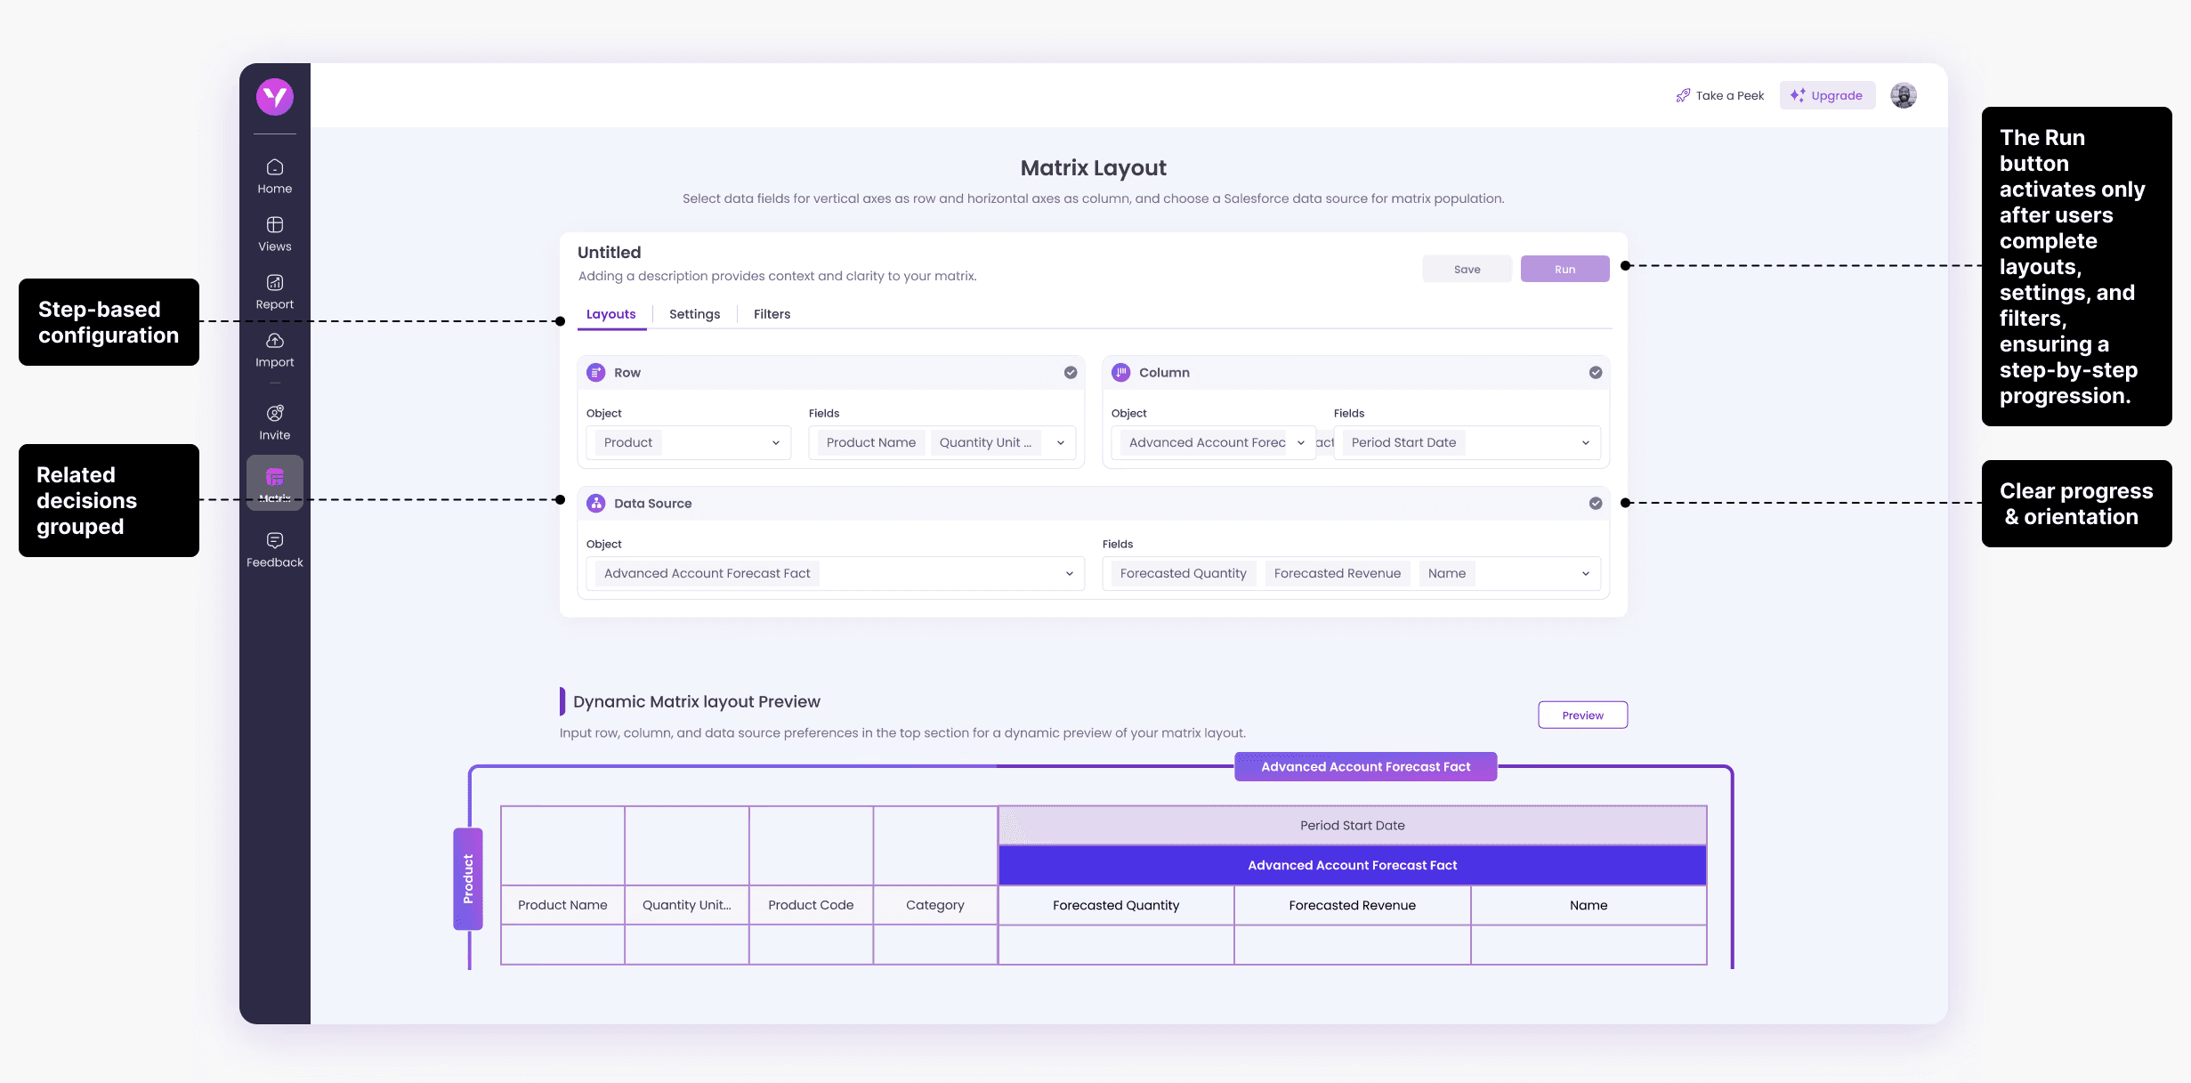Click the user profile avatar
This screenshot has width=2191, height=1083.
[x=1903, y=95]
